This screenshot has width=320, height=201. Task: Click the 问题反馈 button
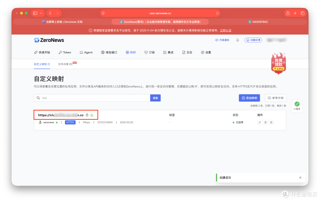[x=253, y=40]
